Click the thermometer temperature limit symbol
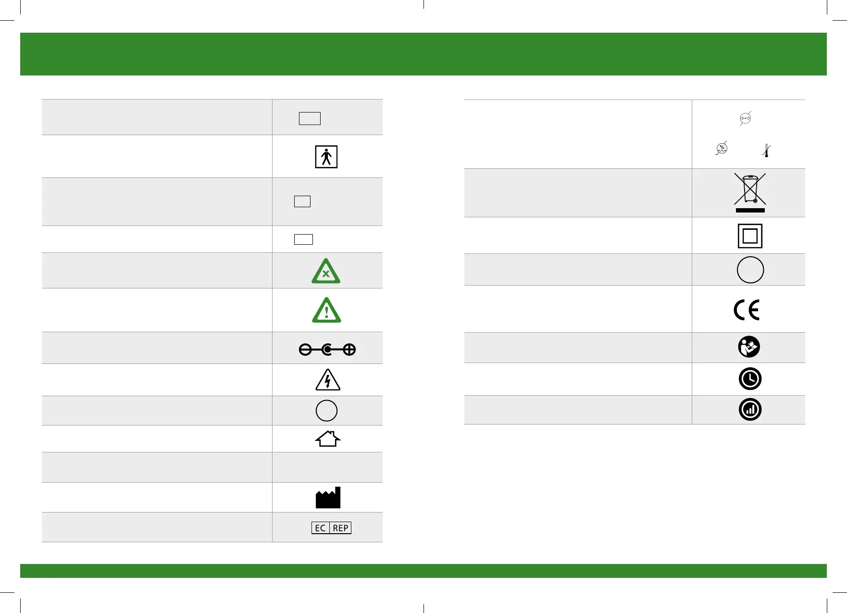The width and height of the screenshot is (847, 613). 766,151
